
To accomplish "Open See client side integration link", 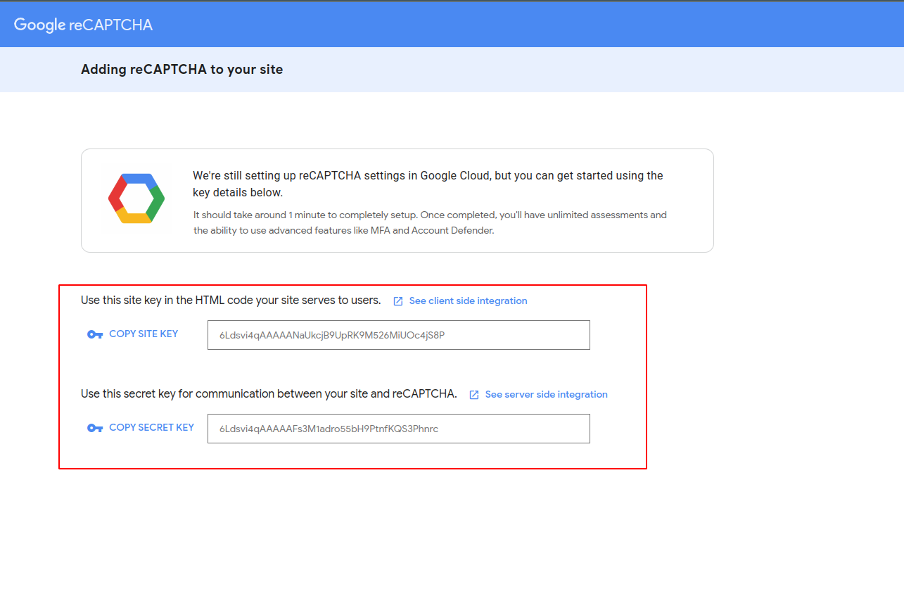I will pyautogui.click(x=468, y=301).
